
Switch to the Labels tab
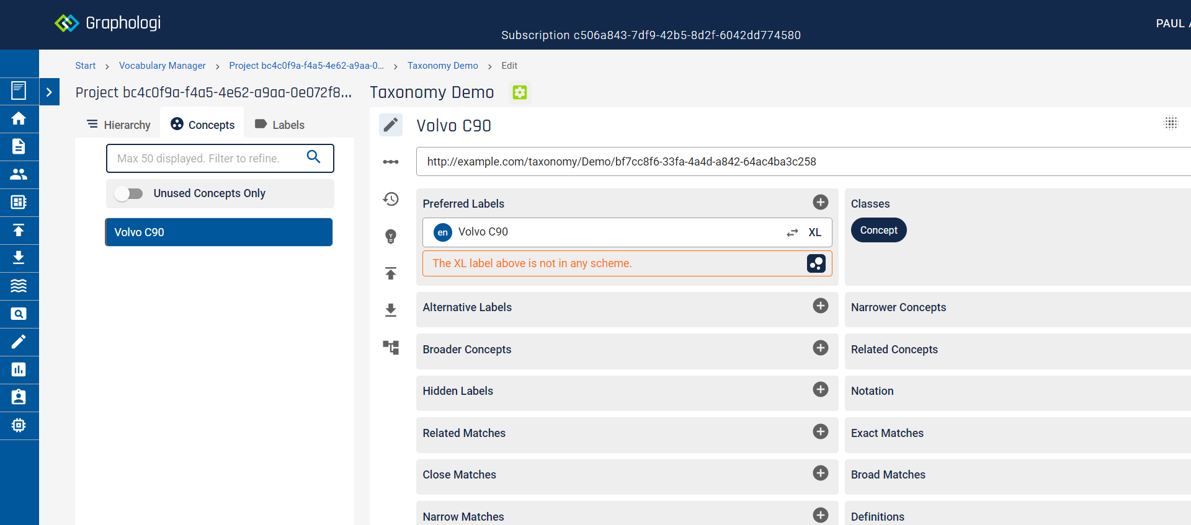click(280, 125)
